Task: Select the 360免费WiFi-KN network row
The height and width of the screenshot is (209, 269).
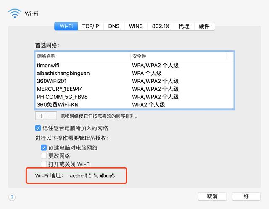Action: 134,105
